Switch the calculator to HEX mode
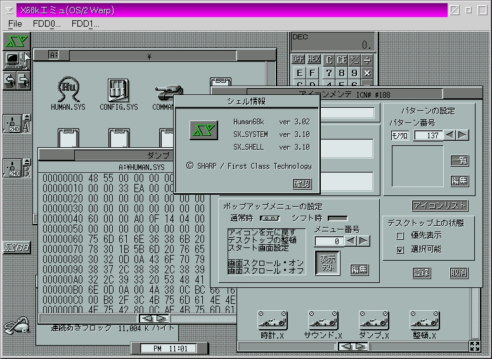Screen dimensions: 492x359 coord(313,59)
